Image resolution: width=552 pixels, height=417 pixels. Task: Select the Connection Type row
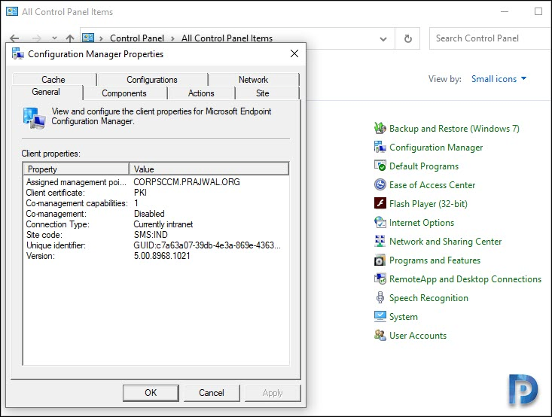[x=156, y=224]
